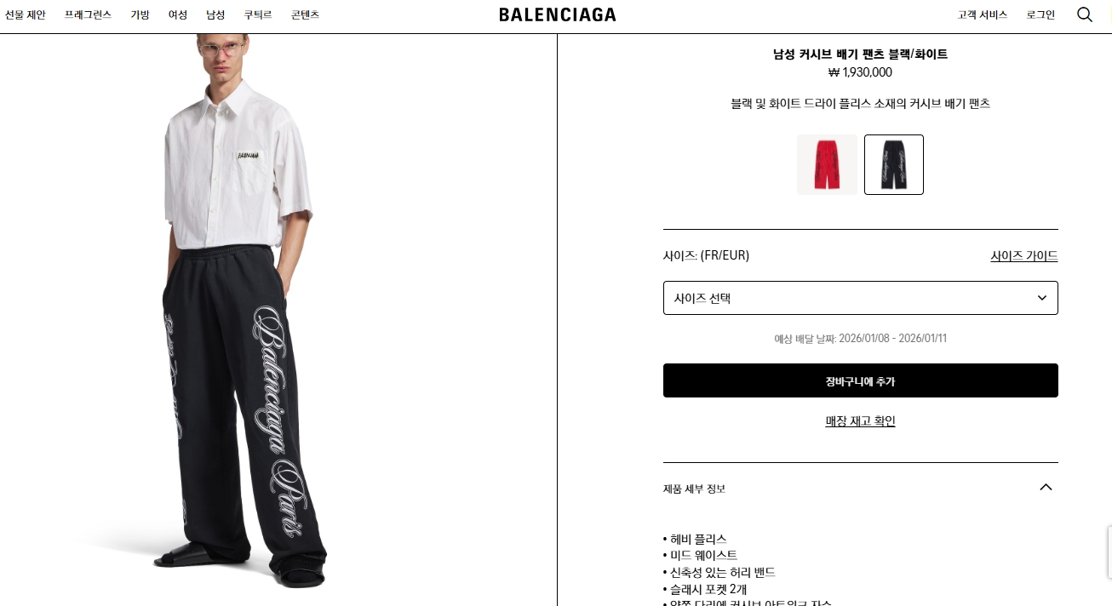
Task: Open the 선물 제안 menu
Action: [26, 14]
